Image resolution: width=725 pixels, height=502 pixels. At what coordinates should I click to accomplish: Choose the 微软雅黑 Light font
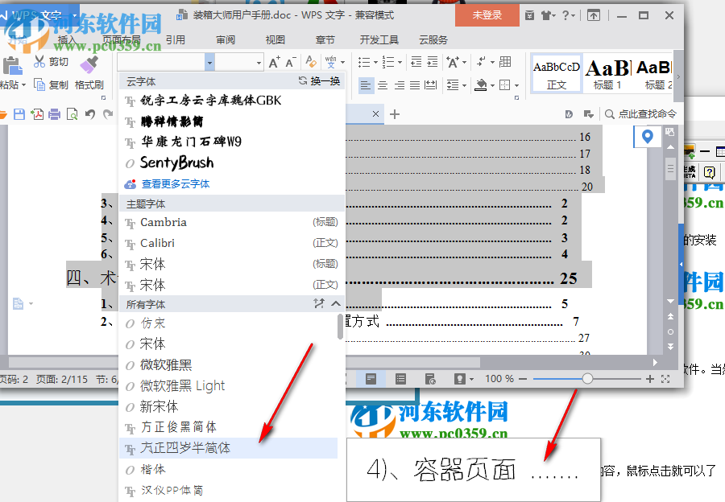(x=229, y=385)
